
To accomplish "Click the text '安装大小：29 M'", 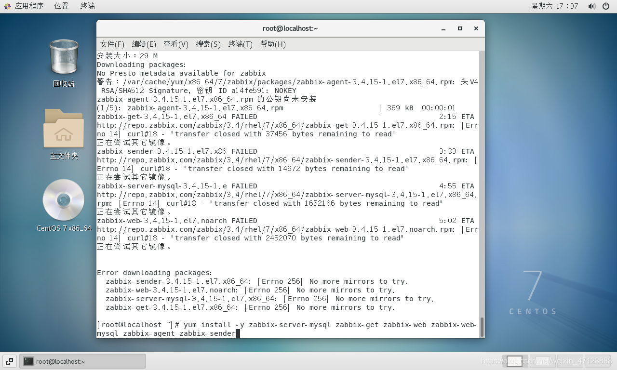I will 127,56.
